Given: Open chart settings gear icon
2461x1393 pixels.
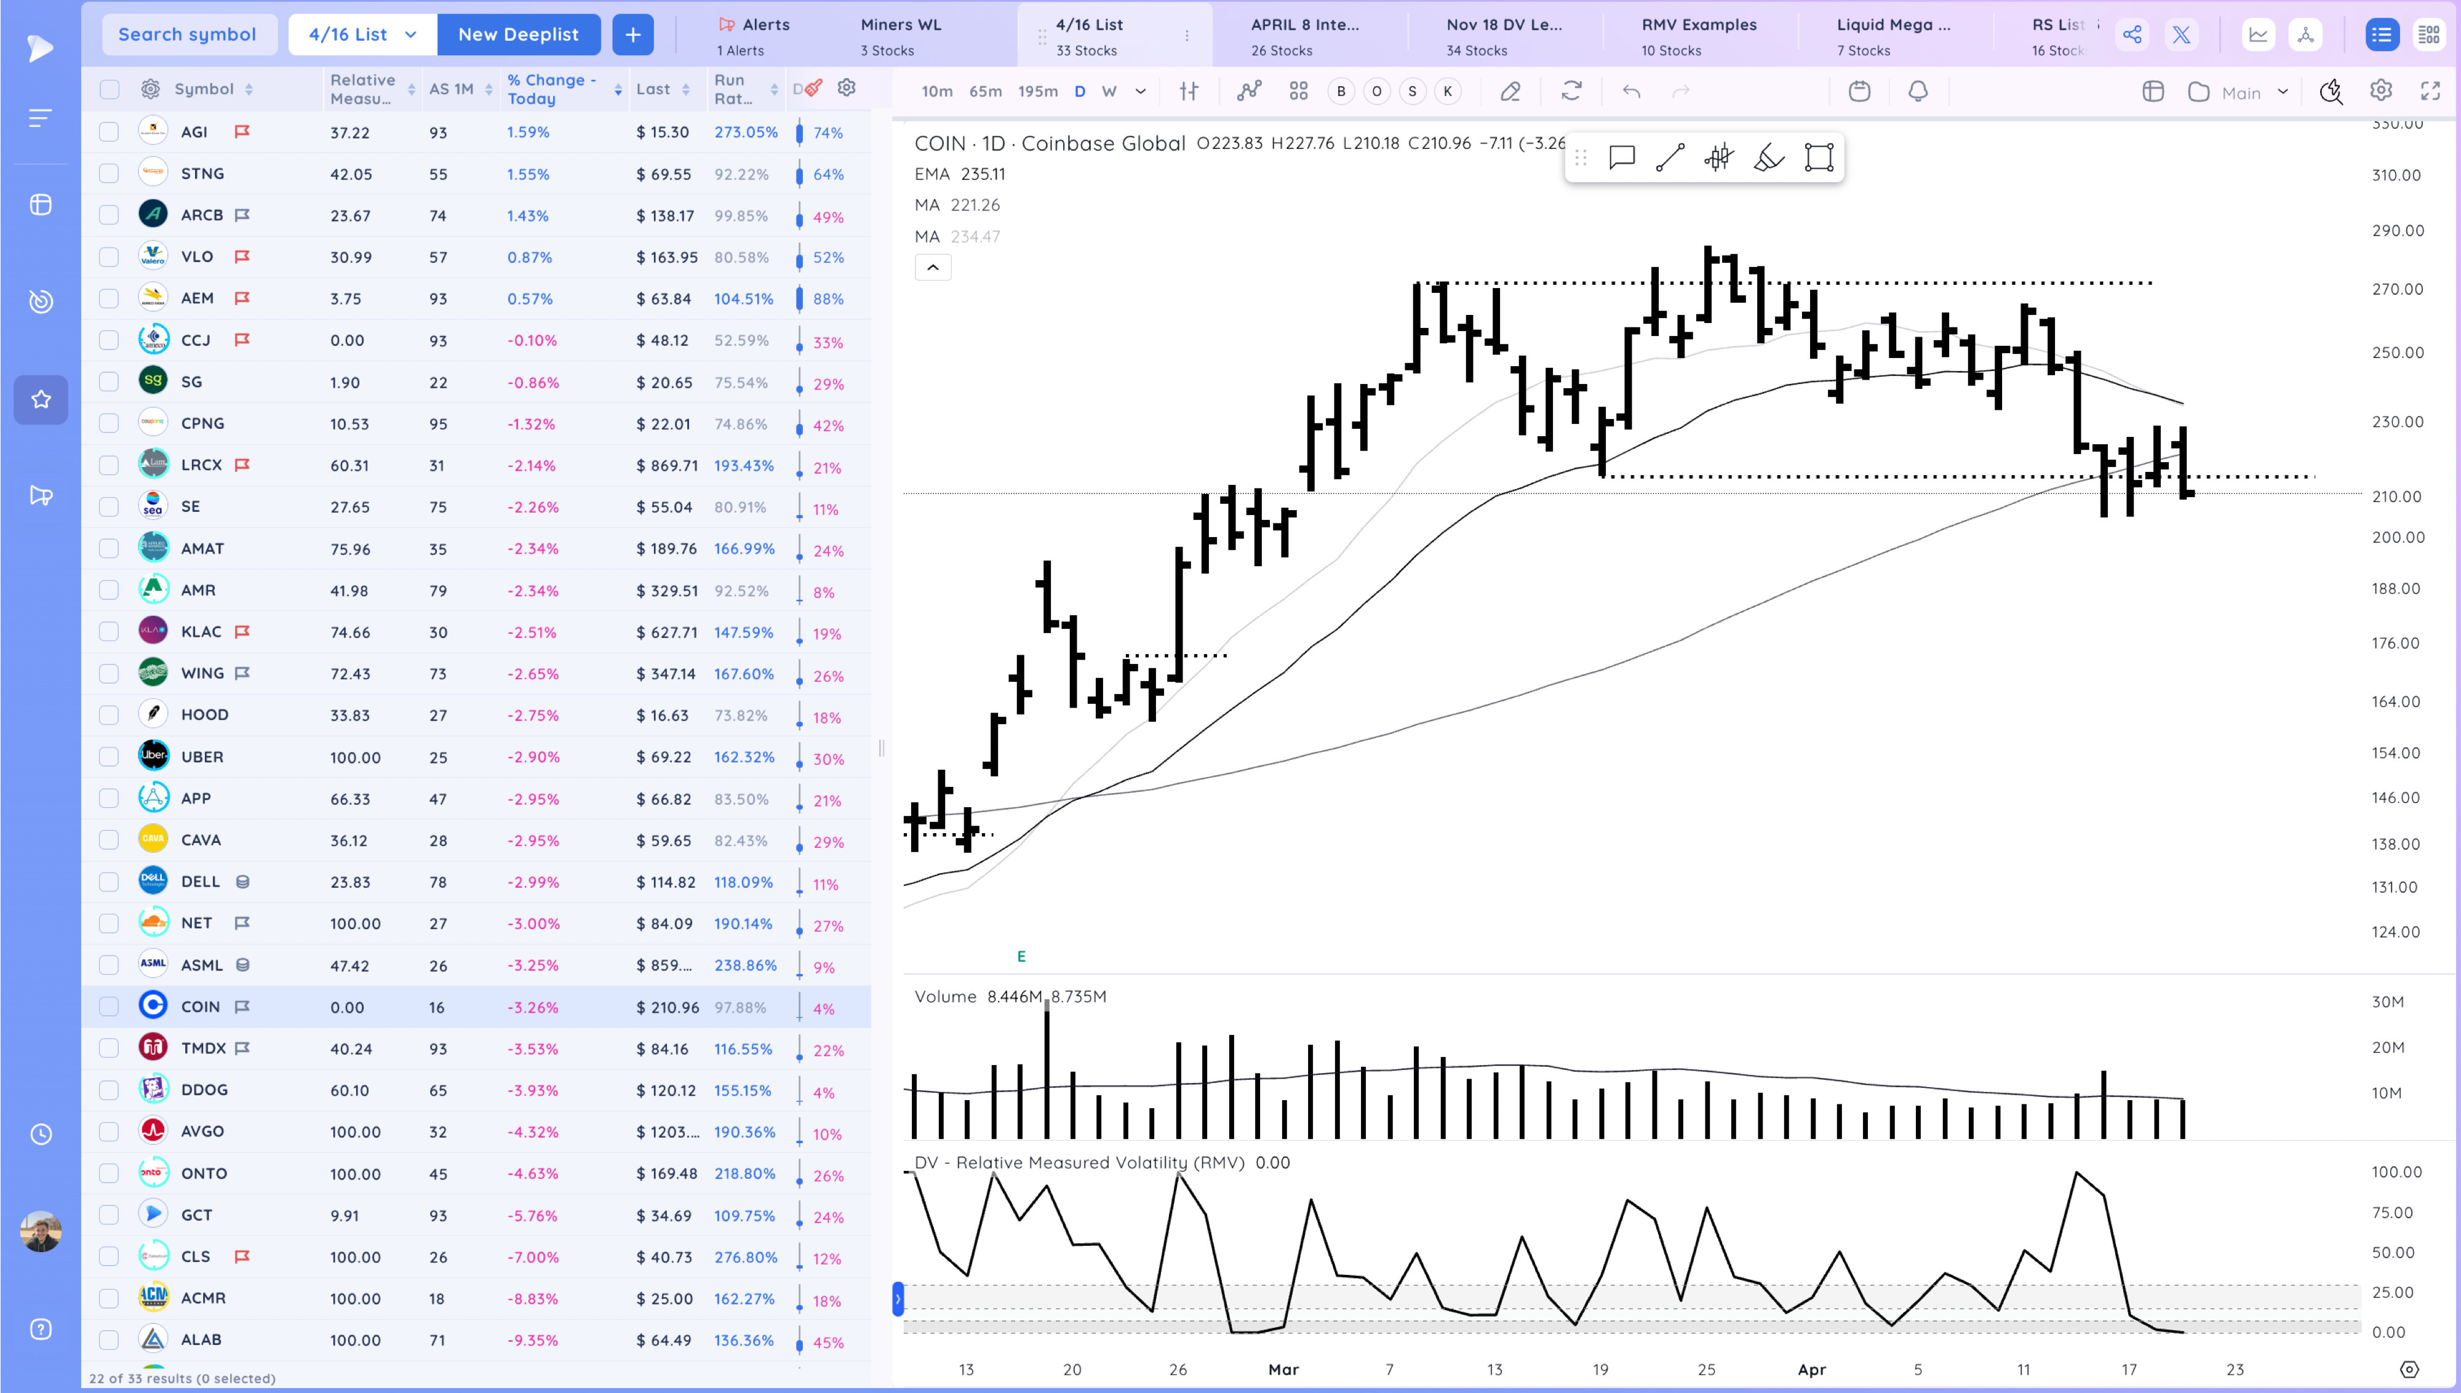Looking at the screenshot, I should (x=2380, y=91).
